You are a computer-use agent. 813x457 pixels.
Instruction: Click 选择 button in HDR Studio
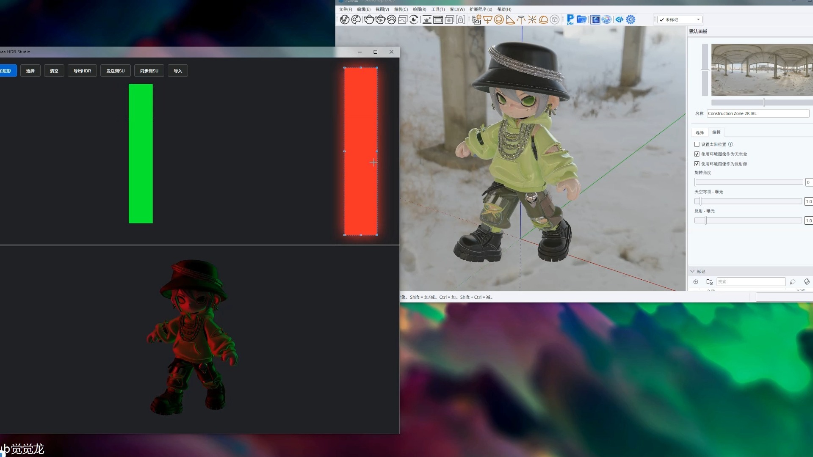point(30,71)
